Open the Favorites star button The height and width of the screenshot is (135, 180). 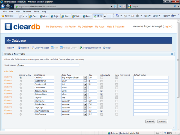click(8, 16)
